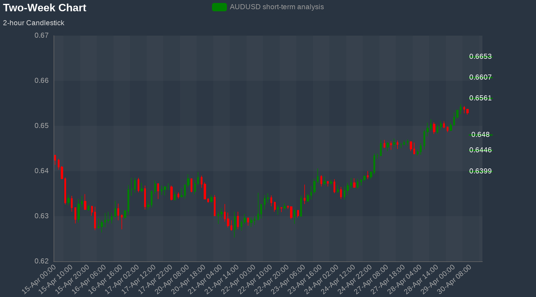Select the 30-Apr 08:00 x-axis label
536x297 pixels.
point(456,279)
